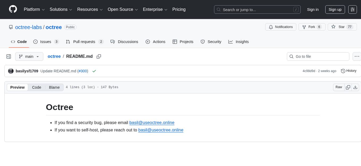The height and width of the screenshot is (166, 361).
Task: Expand the Platform menu
Action: (x=34, y=10)
